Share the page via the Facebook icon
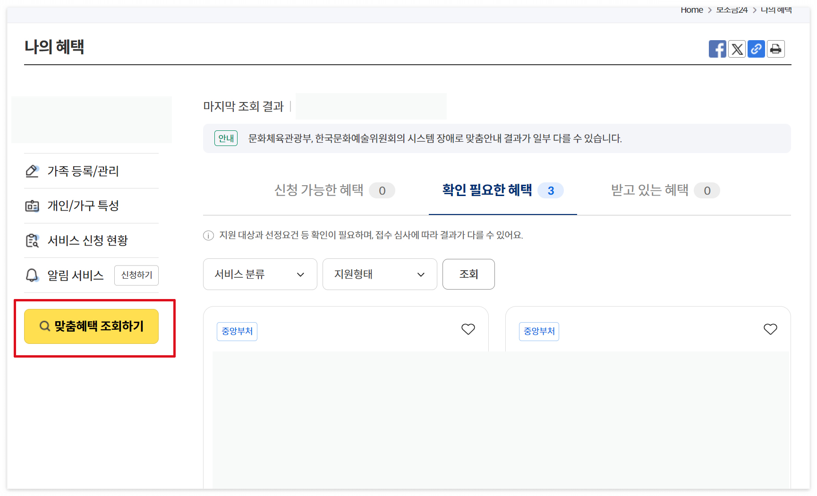This screenshot has width=817, height=496. [x=718, y=49]
